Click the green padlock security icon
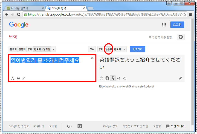 coord(25,14)
